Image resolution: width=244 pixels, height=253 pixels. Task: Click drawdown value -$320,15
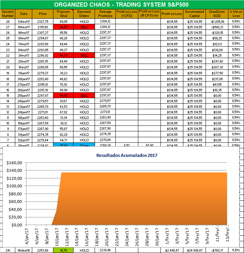pos(217,32)
